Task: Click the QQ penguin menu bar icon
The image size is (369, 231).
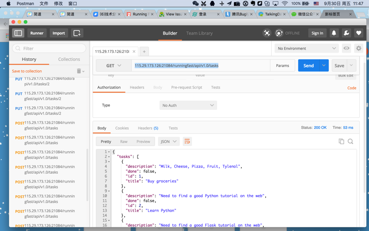Action: coord(212,3)
